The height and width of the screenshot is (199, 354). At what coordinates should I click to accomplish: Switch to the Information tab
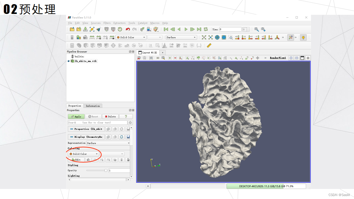click(93, 106)
